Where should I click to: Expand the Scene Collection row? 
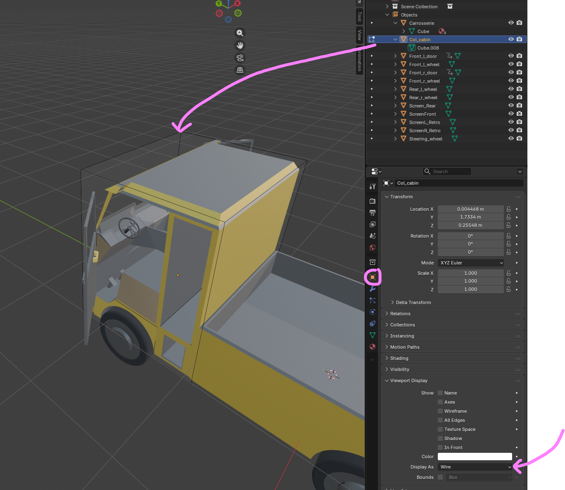387,7
